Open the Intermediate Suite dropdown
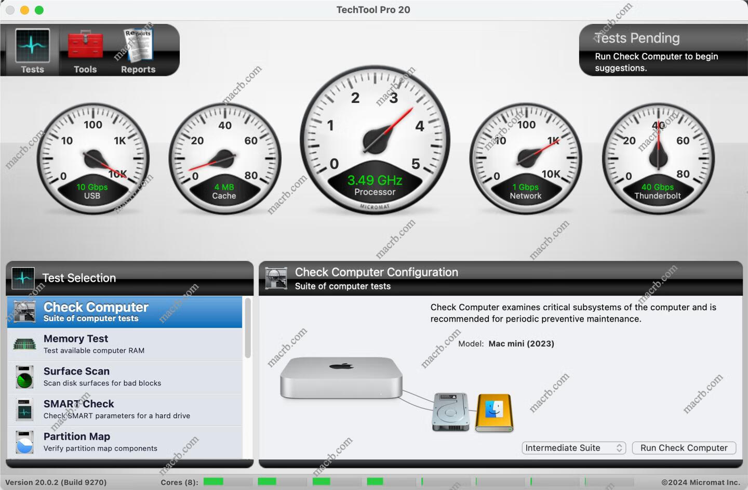 point(573,448)
